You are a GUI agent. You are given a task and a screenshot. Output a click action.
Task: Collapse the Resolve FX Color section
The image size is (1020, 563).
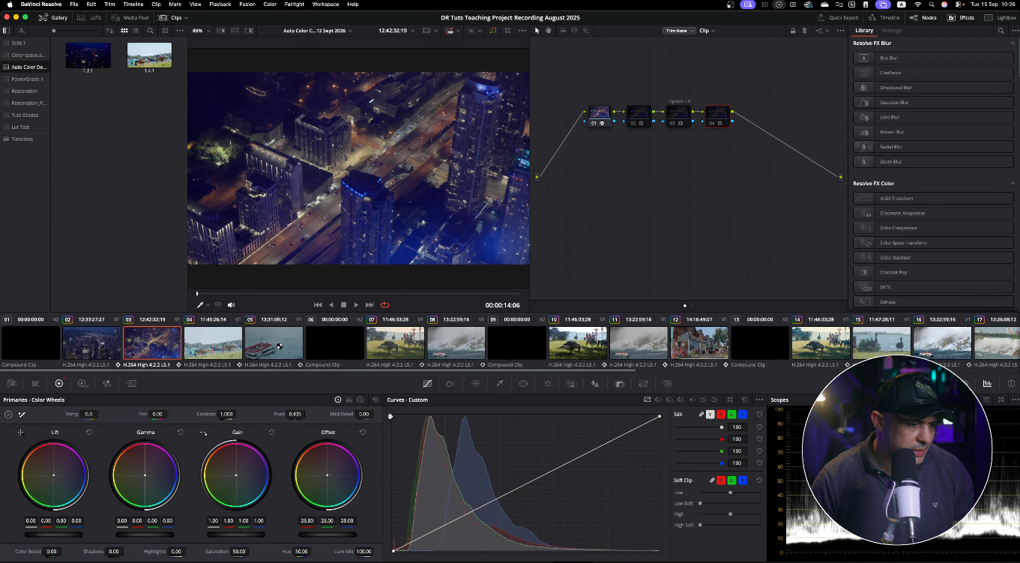coord(1013,183)
